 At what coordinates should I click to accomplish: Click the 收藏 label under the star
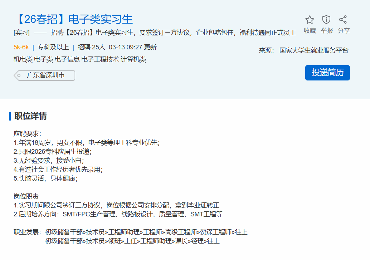pos(310,31)
